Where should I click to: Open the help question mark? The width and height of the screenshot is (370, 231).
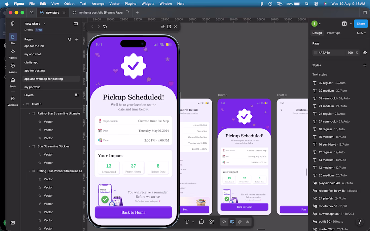[x=359, y=222]
